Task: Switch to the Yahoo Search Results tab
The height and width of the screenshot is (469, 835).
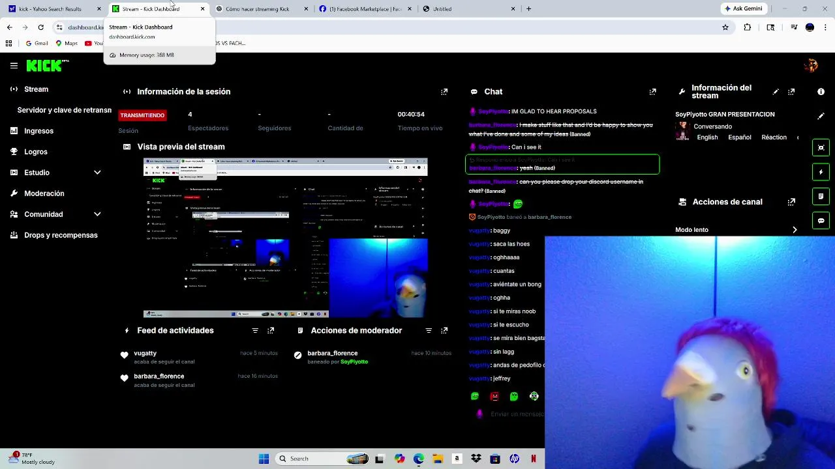Action: click(x=55, y=9)
